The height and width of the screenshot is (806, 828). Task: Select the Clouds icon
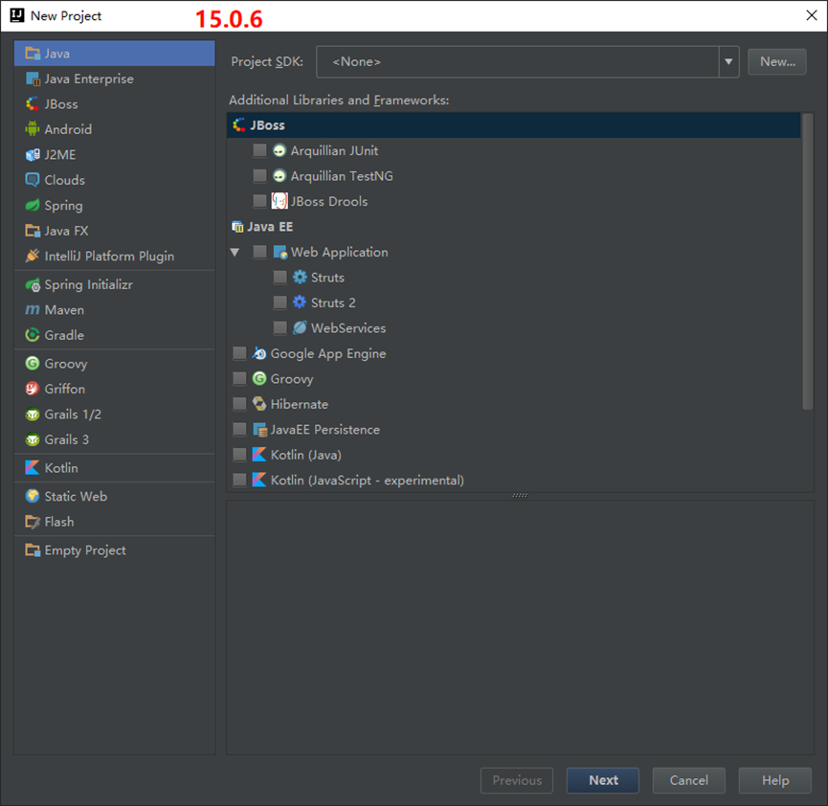[33, 180]
